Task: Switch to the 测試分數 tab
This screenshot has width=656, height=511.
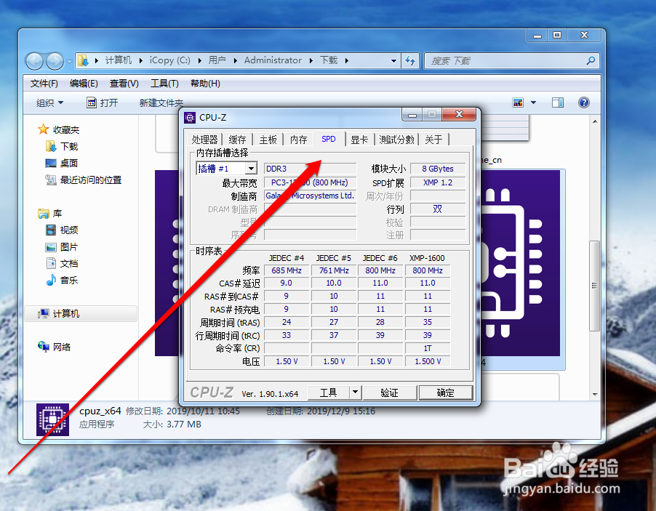Action: point(396,140)
